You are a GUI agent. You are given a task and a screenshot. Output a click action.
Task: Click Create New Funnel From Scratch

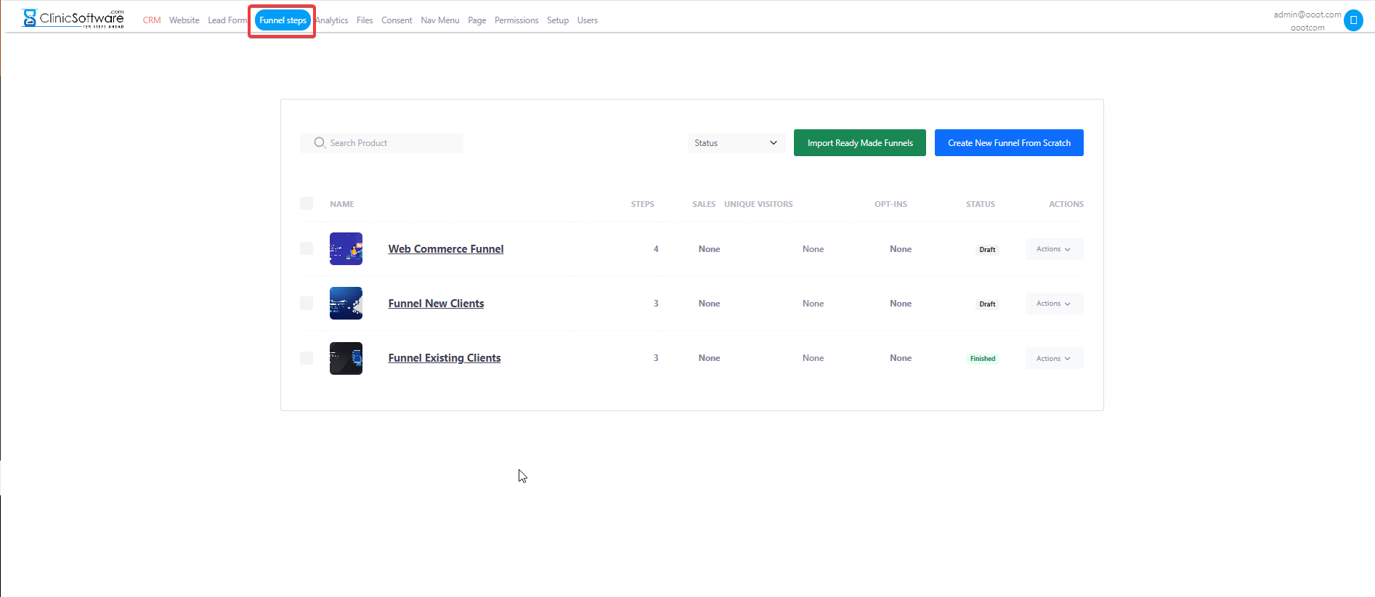coord(1008,143)
